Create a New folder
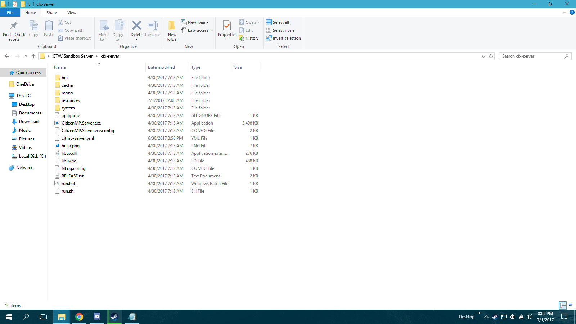The width and height of the screenshot is (576, 324). click(x=172, y=31)
